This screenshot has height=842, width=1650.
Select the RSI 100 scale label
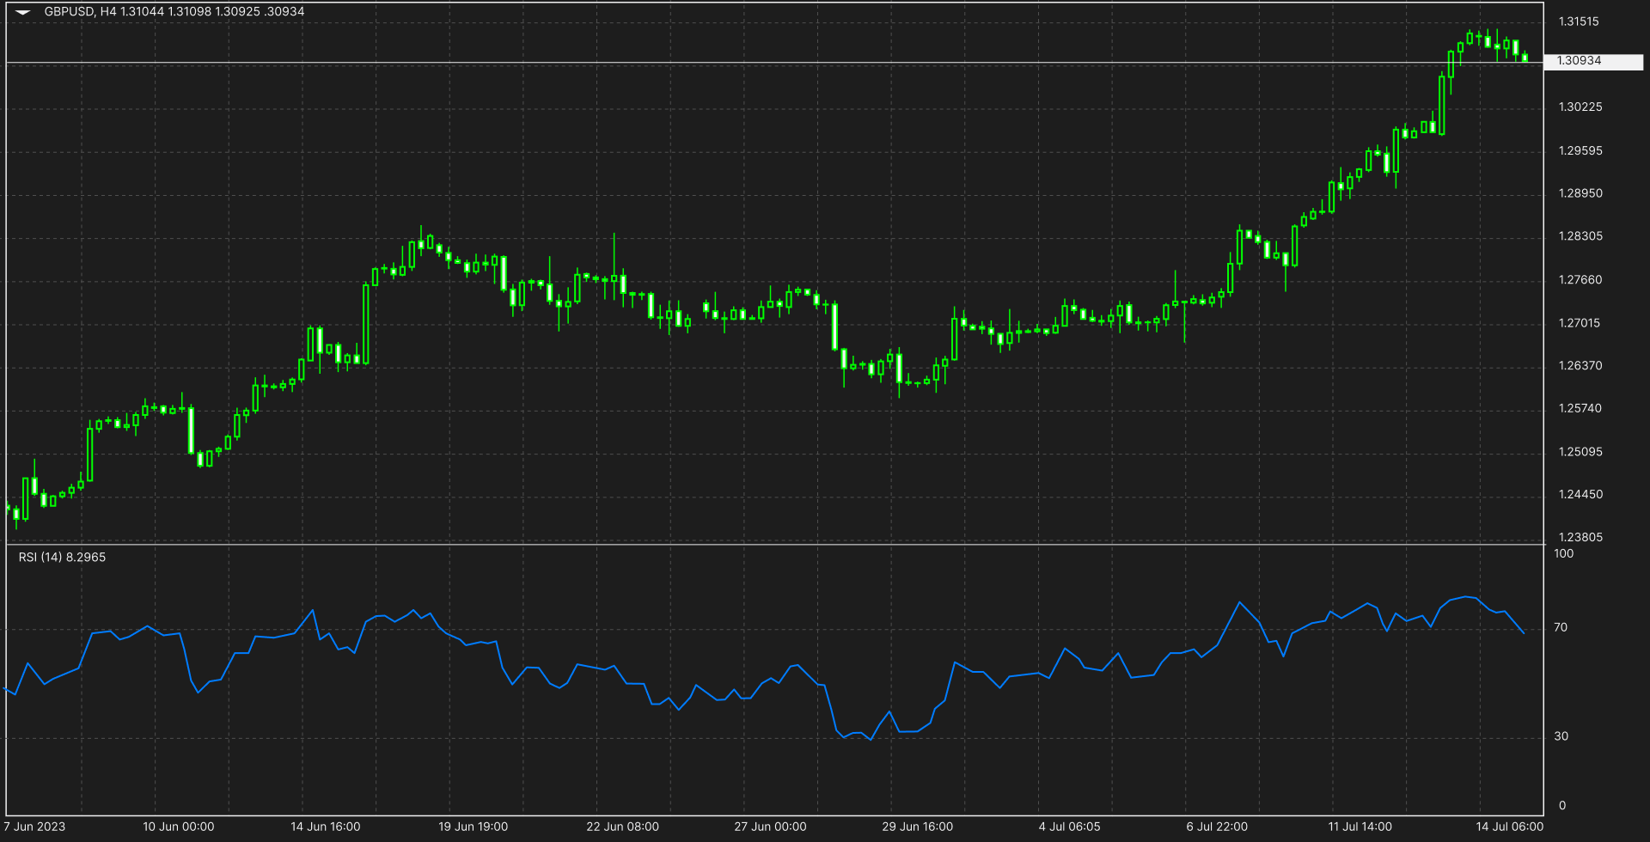pos(1563,553)
